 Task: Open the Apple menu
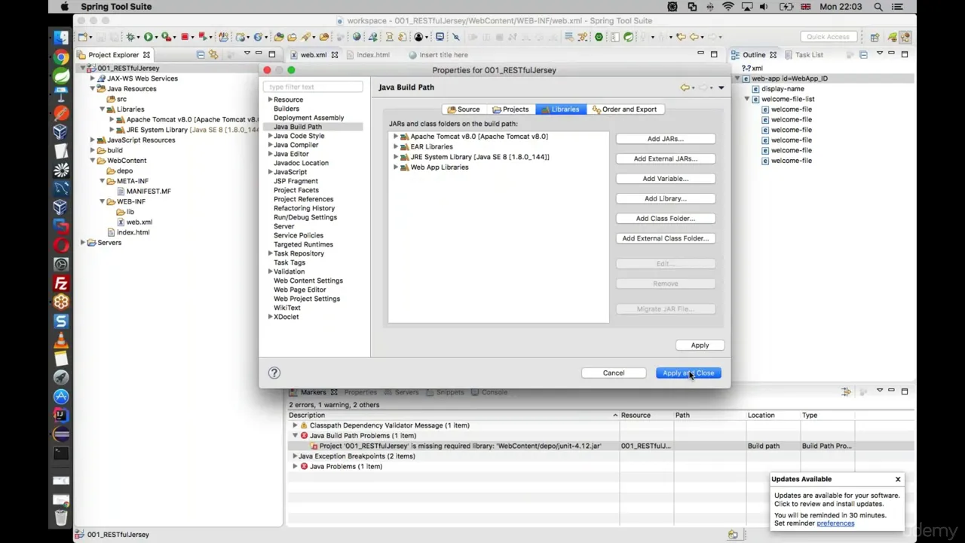[65, 7]
